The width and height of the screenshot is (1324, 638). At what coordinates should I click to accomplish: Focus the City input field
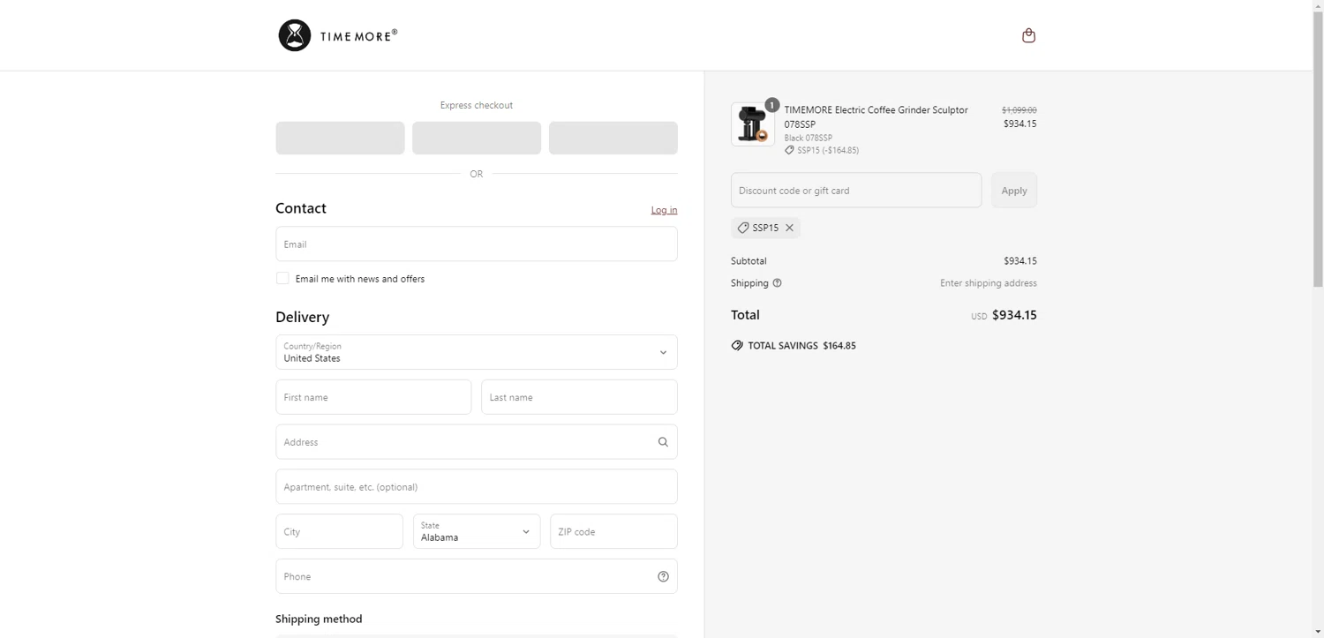(x=339, y=531)
